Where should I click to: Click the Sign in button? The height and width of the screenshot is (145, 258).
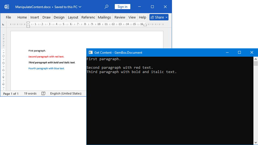pos(122,7)
